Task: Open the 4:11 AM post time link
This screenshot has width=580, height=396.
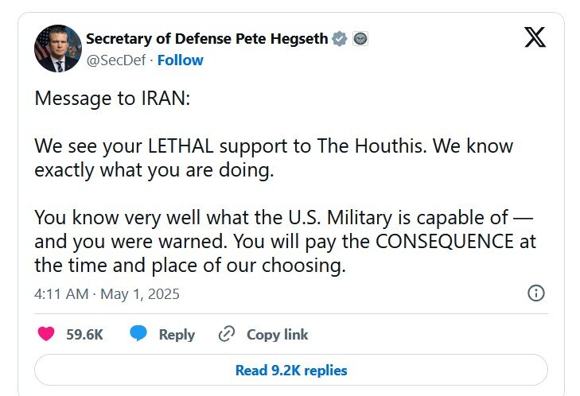Action: point(60,294)
